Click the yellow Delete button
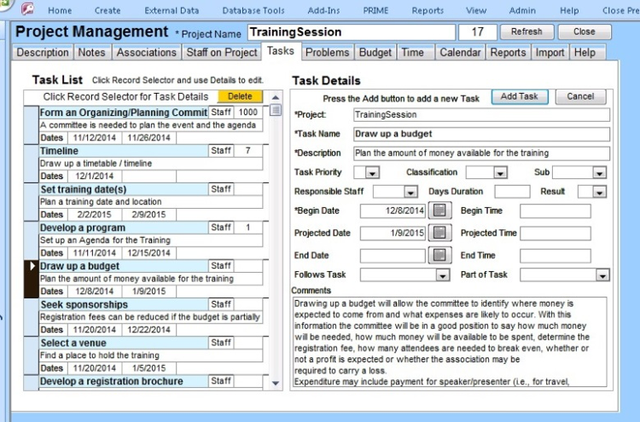Image resolution: width=640 pixels, height=422 pixels. [240, 96]
